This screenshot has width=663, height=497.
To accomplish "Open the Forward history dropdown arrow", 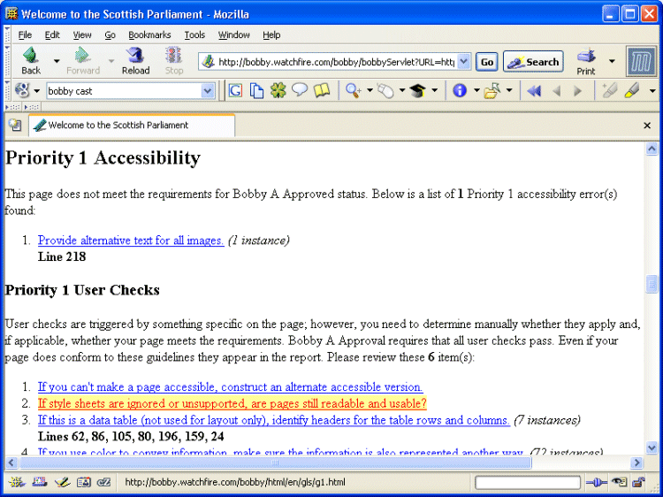I will 111,61.
